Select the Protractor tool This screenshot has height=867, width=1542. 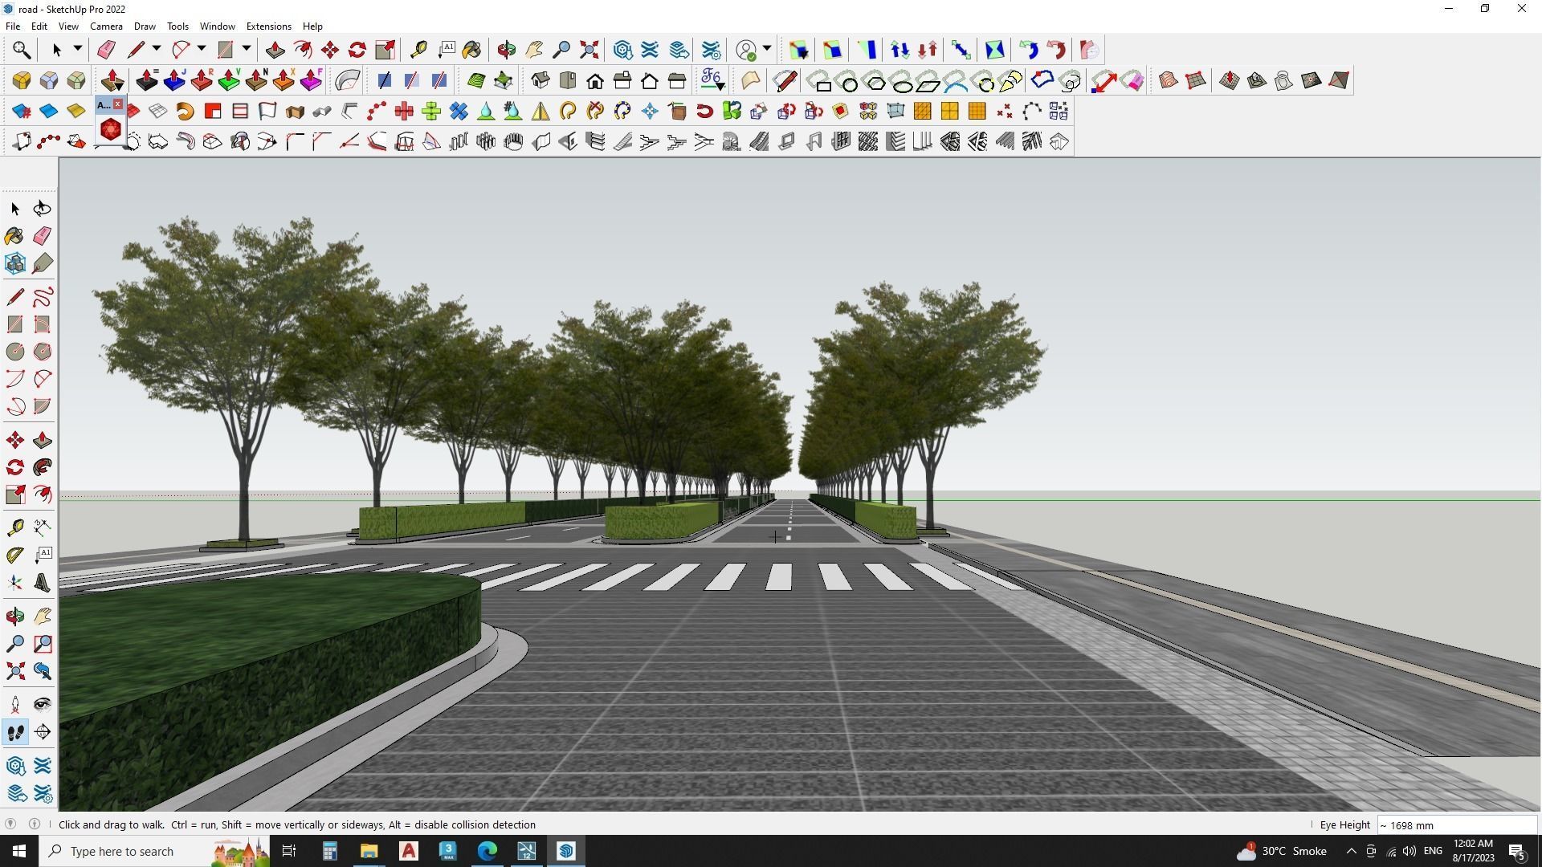tap(15, 556)
